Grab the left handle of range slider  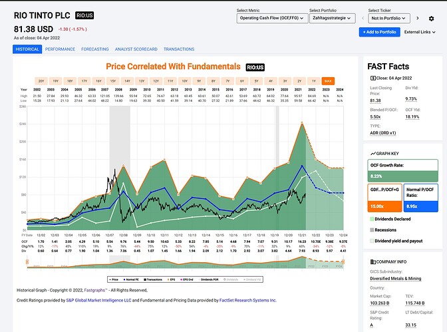(27, 261)
